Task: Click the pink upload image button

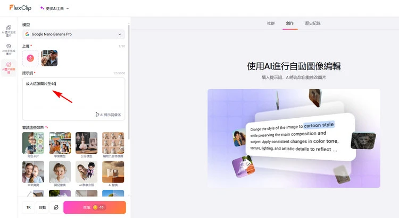Action: pos(30,58)
